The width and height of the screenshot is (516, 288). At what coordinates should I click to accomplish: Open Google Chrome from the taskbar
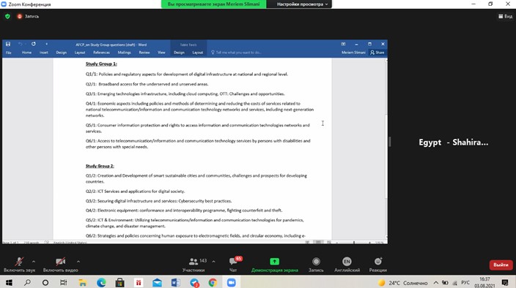(x=213, y=282)
